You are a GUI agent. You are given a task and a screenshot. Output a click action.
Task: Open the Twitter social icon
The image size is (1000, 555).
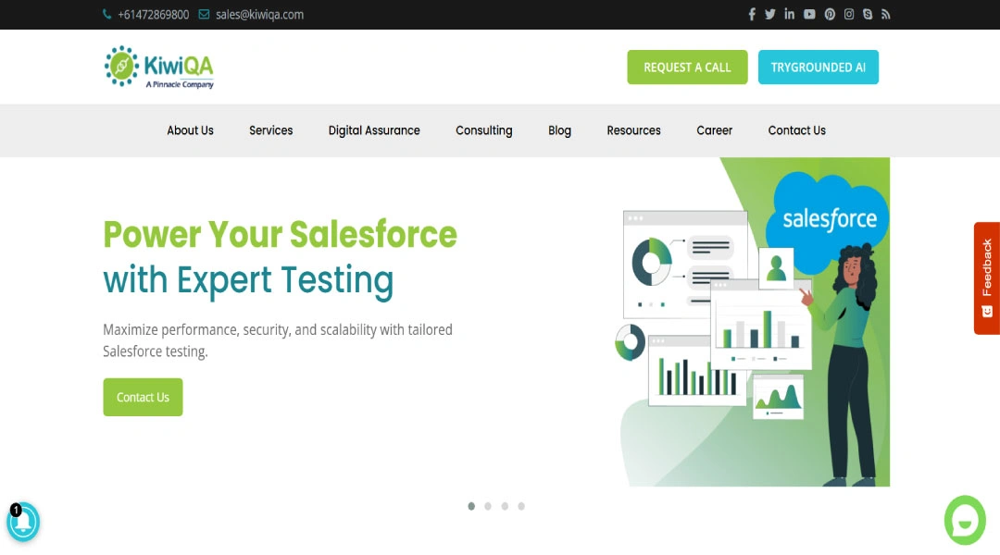(770, 14)
